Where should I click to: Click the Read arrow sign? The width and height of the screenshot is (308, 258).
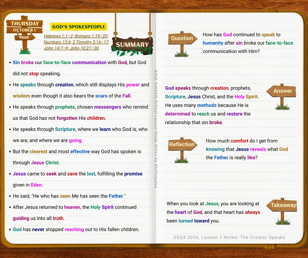coord(25,37)
